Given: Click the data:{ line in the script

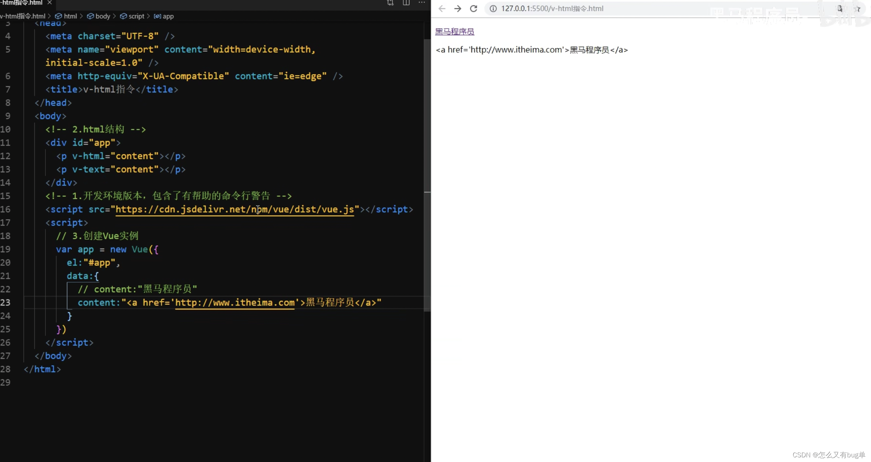Looking at the screenshot, I should pos(83,276).
